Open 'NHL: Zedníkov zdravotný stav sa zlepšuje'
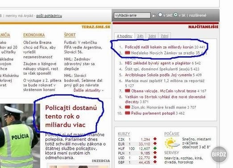This screenshot has height=168, width=233. point(79,64)
